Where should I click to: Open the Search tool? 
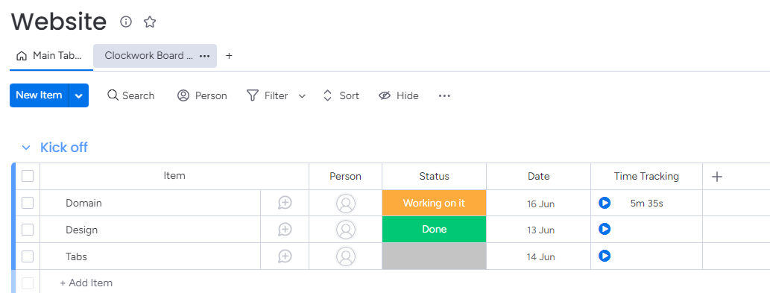130,95
